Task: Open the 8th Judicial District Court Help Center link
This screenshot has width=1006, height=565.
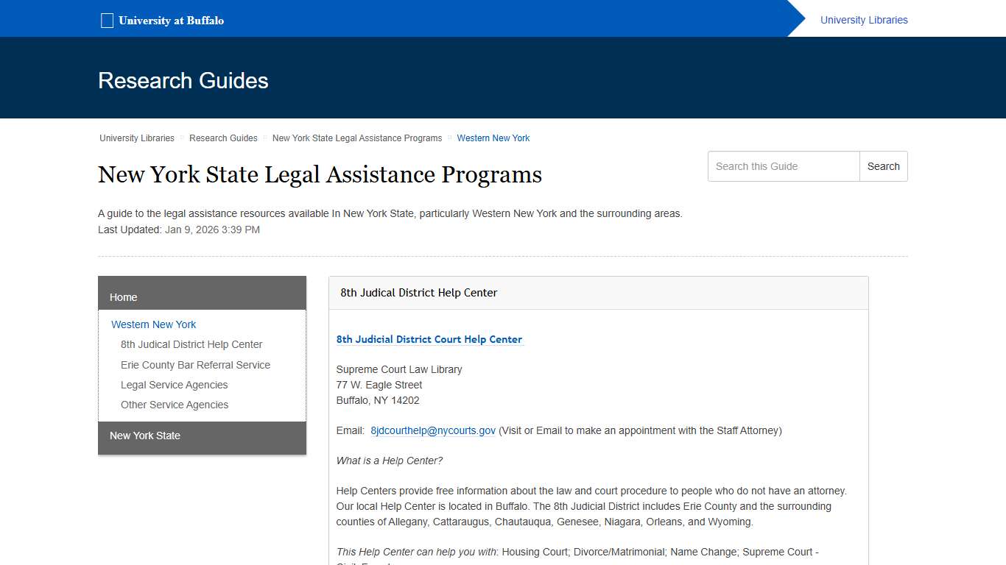Action: tap(429, 339)
